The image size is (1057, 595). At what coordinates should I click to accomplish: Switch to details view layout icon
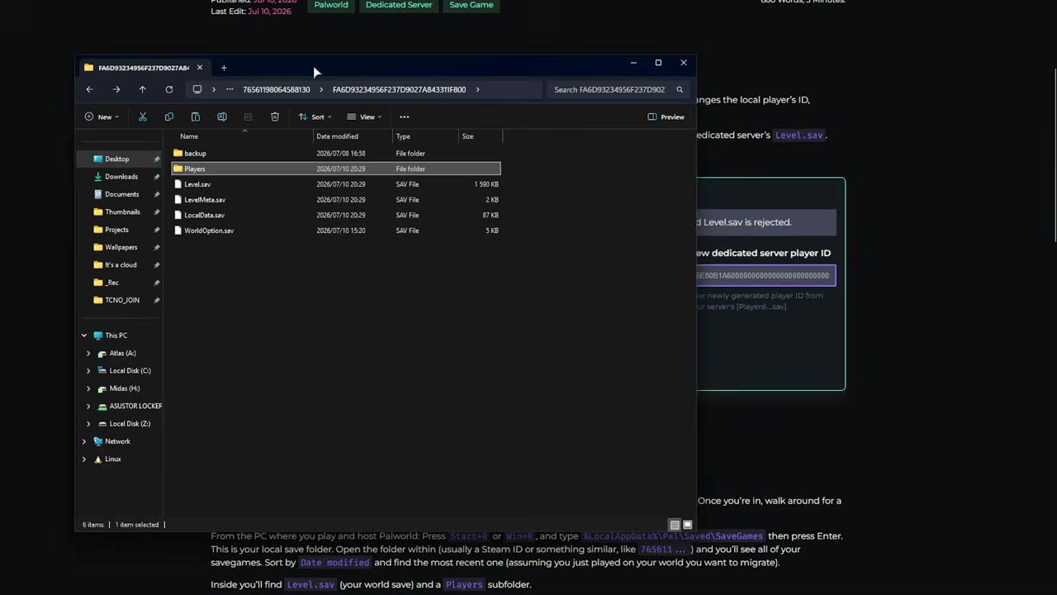click(675, 525)
